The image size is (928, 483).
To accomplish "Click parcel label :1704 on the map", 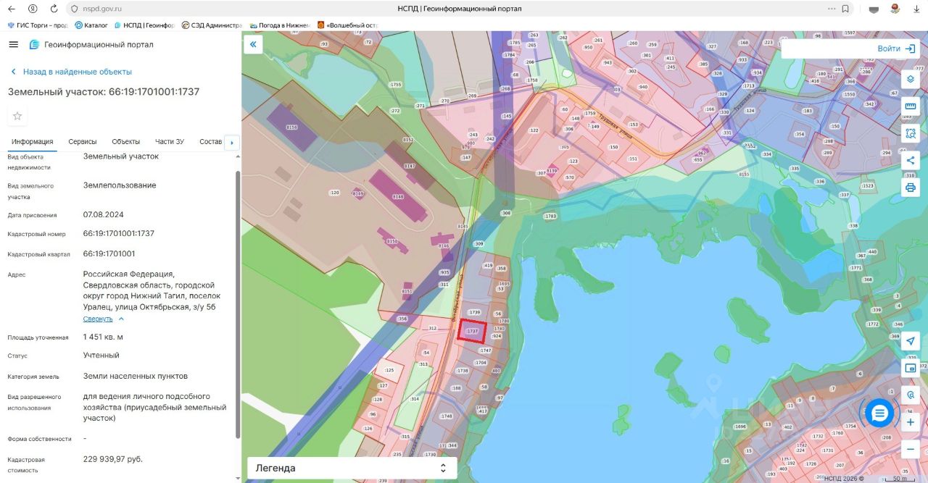I will [480, 362].
